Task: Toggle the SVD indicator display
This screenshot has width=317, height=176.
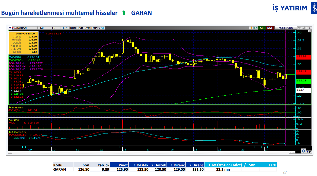Action: coord(80,28)
